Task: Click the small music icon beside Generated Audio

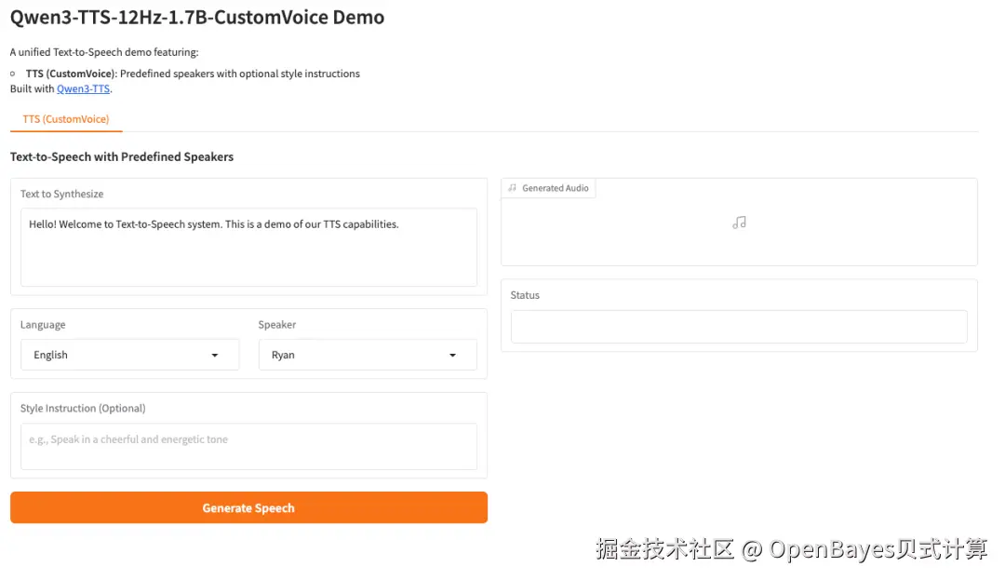Action: tap(513, 188)
